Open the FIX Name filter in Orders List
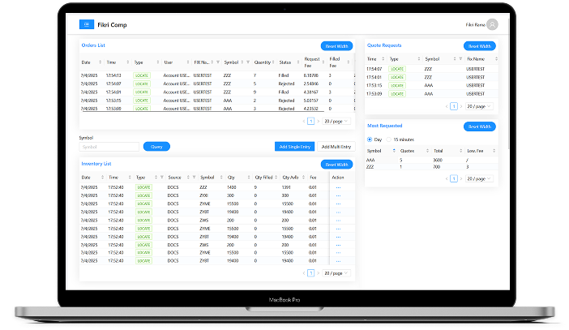Viewport: 569px width, 330px height. (216, 62)
